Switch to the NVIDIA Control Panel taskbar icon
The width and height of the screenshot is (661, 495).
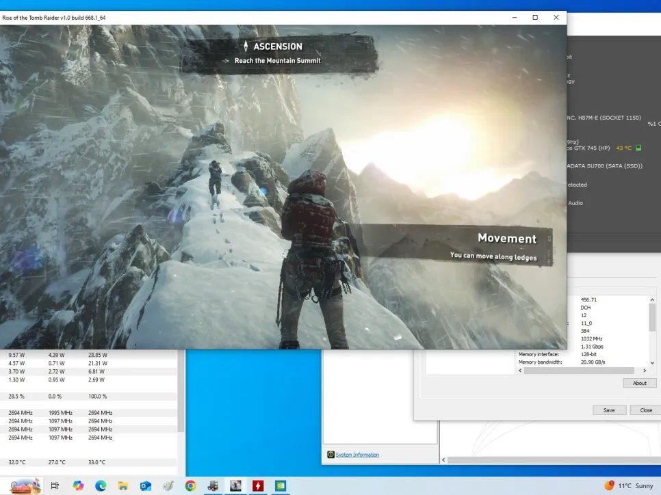point(281,485)
